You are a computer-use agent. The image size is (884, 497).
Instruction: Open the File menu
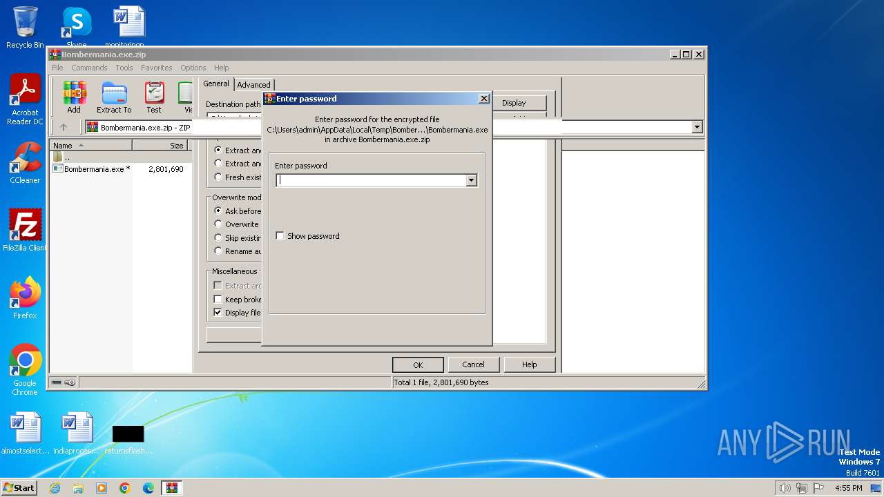point(57,68)
